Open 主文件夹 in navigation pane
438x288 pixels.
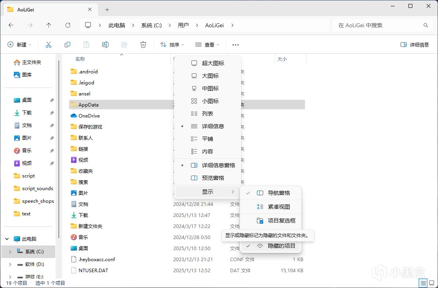tap(27, 62)
